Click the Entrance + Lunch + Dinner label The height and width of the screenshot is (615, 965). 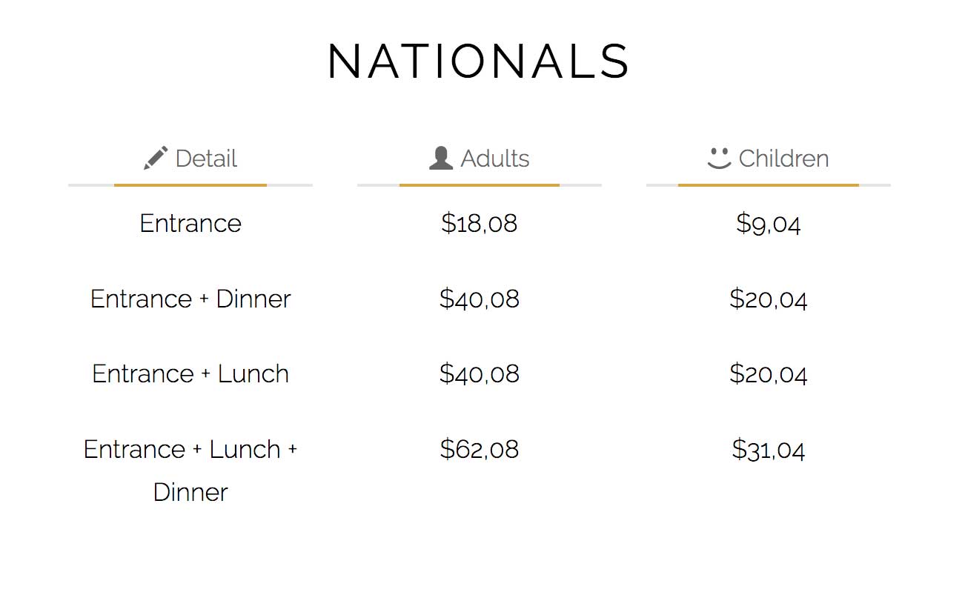pos(190,471)
